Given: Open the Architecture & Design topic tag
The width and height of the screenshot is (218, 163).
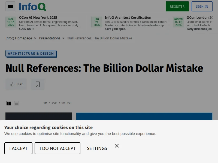Looking at the screenshot, I should coord(31,54).
